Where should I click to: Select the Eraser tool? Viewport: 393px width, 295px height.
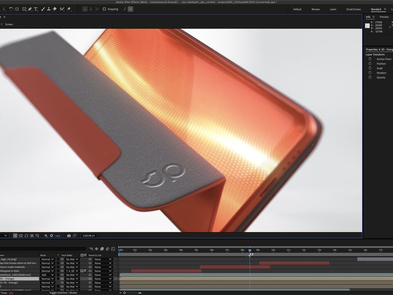[x=54, y=9]
